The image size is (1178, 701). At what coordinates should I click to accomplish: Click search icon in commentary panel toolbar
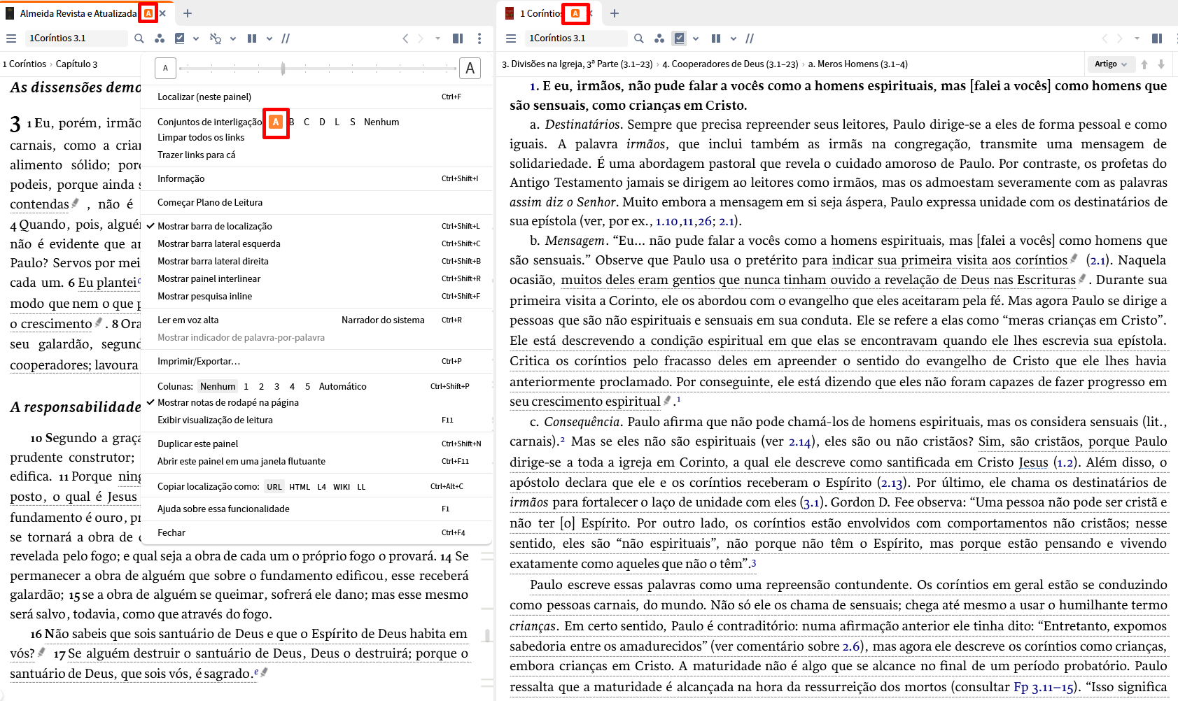638,38
